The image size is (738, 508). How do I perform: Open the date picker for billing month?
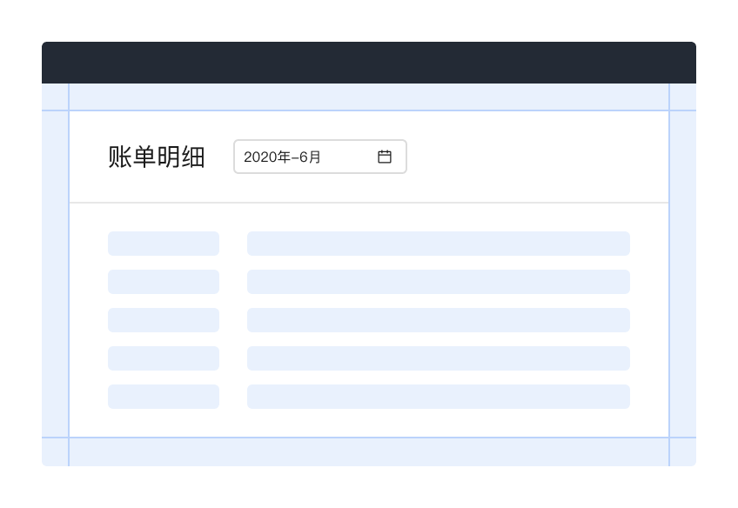320,157
